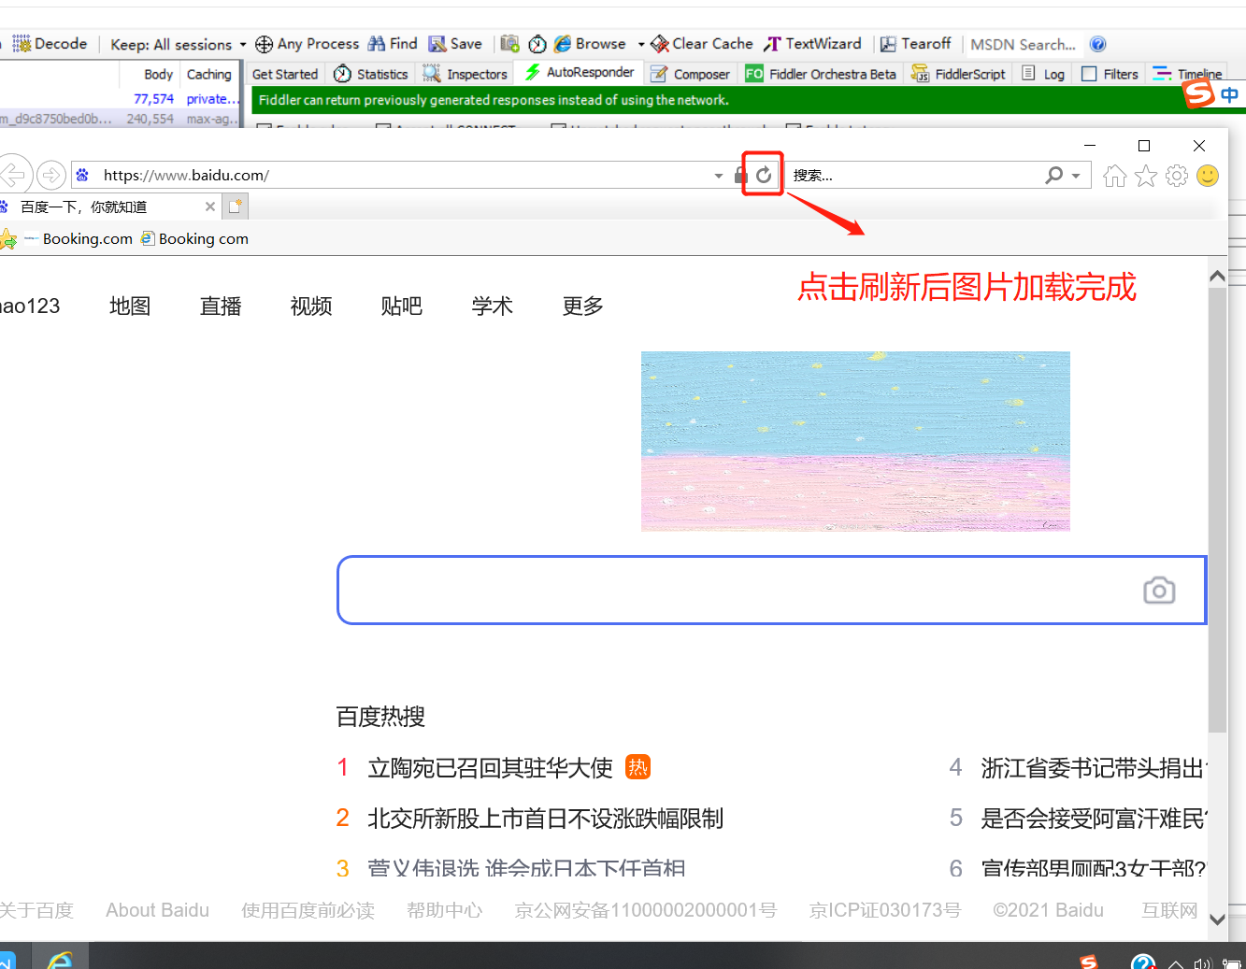Screen dimensions: 1246x969
Task: Switch to the Get Started tab
Action: pyautogui.click(x=285, y=74)
